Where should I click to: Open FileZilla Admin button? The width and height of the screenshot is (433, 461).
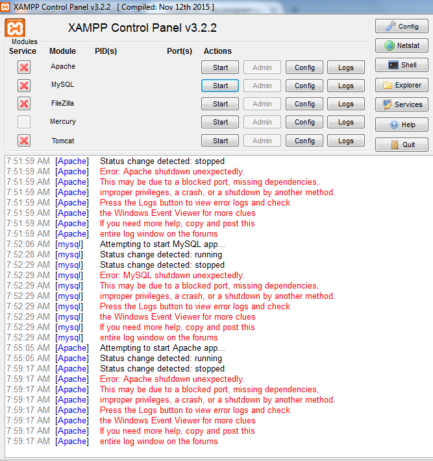click(262, 104)
